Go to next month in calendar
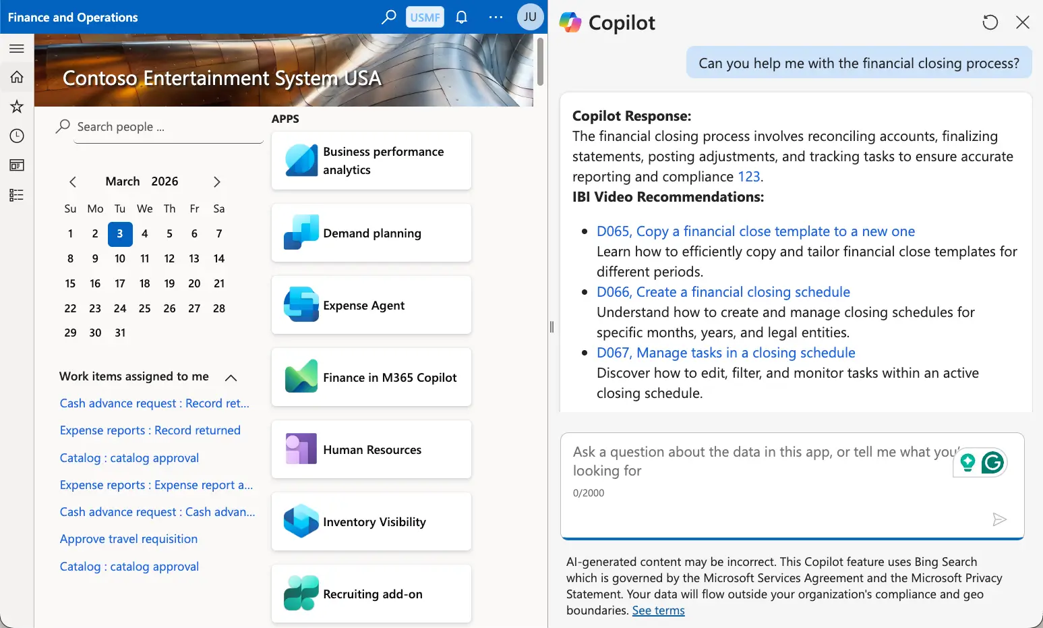1043x628 pixels. [216, 181]
